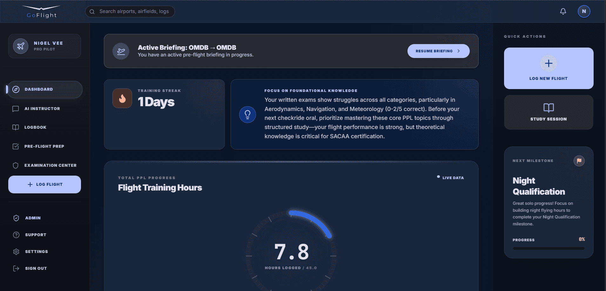Open notifications bell

[563, 11]
